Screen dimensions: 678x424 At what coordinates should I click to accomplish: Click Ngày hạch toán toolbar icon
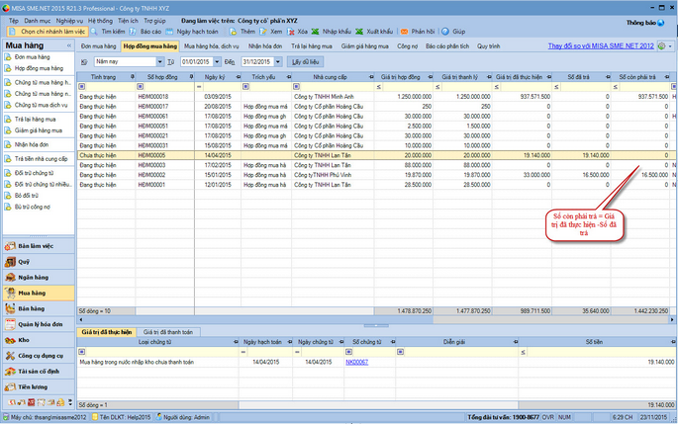coord(169,32)
